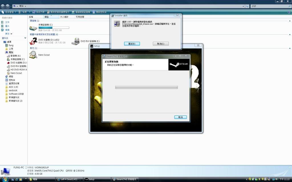Select DVD RW drive in folder tree
292x182 pixels.
coord(17,66)
